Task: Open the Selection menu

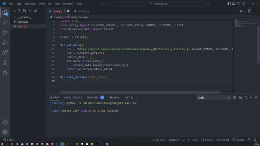Action: 30,4
